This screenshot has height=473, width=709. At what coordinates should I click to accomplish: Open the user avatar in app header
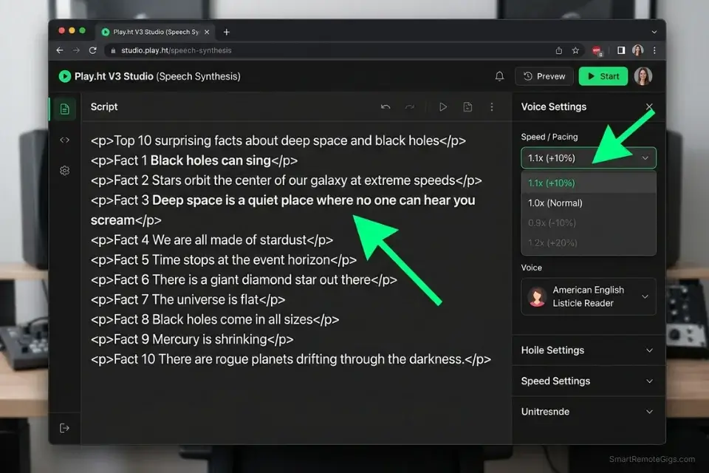click(643, 76)
